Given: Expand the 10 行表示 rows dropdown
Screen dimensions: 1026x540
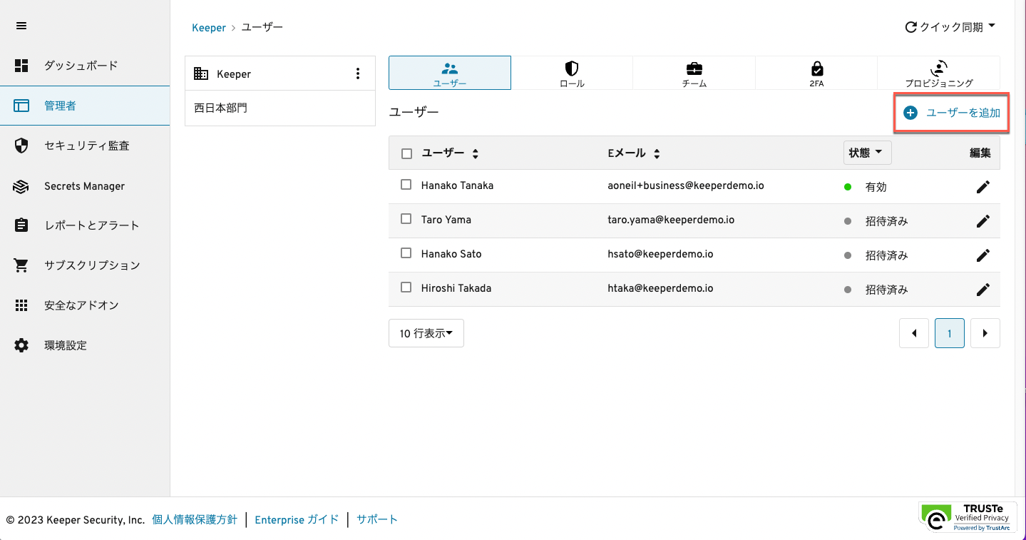Looking at the screenshot, I should [426, 333].
